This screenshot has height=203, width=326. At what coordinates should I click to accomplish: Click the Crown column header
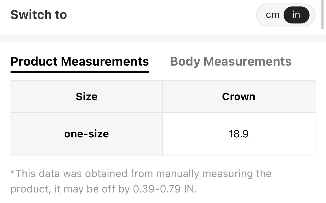click(x=238, y=97)
